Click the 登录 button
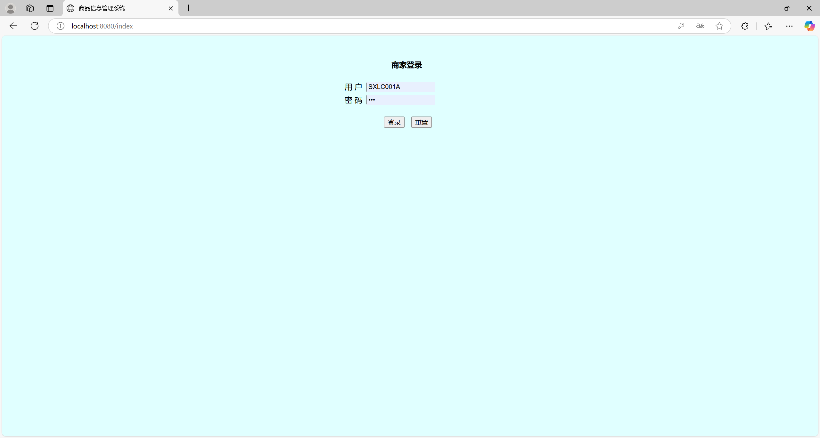The image size is (820, 438). (x=394, y=122)
